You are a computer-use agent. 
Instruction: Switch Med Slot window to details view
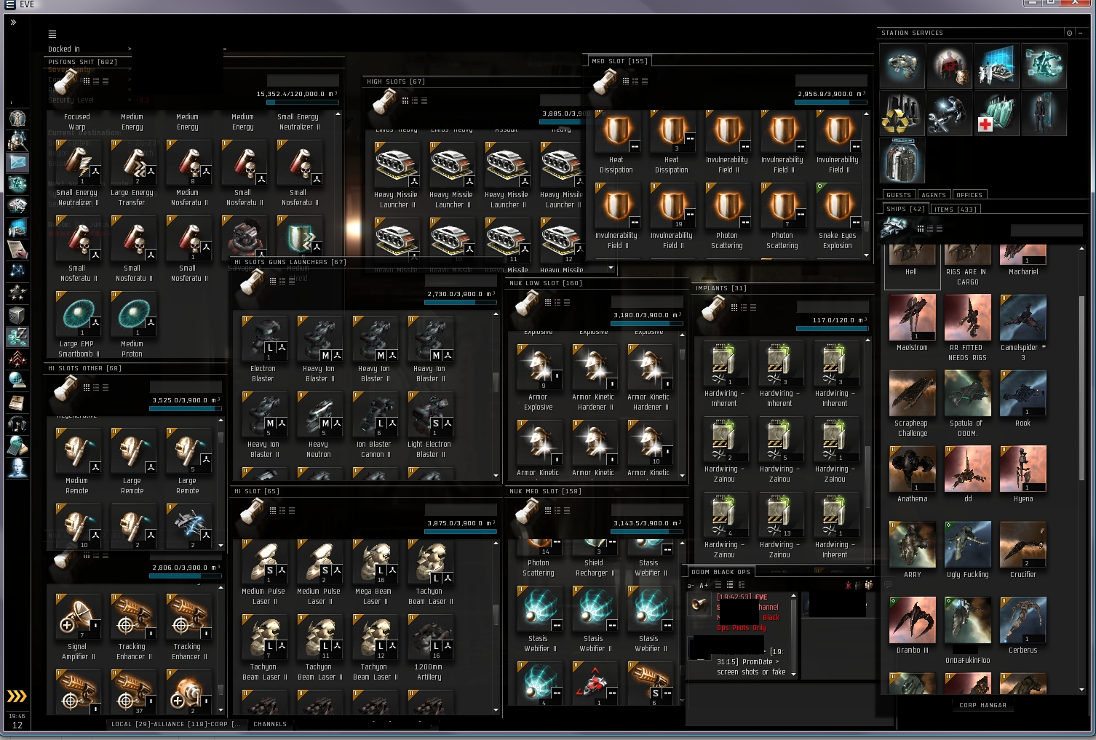point(635,81)
